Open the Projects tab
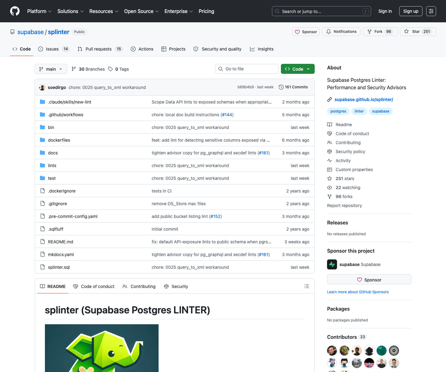The height and width of the screenshot is (372, 446). (173, 49)
